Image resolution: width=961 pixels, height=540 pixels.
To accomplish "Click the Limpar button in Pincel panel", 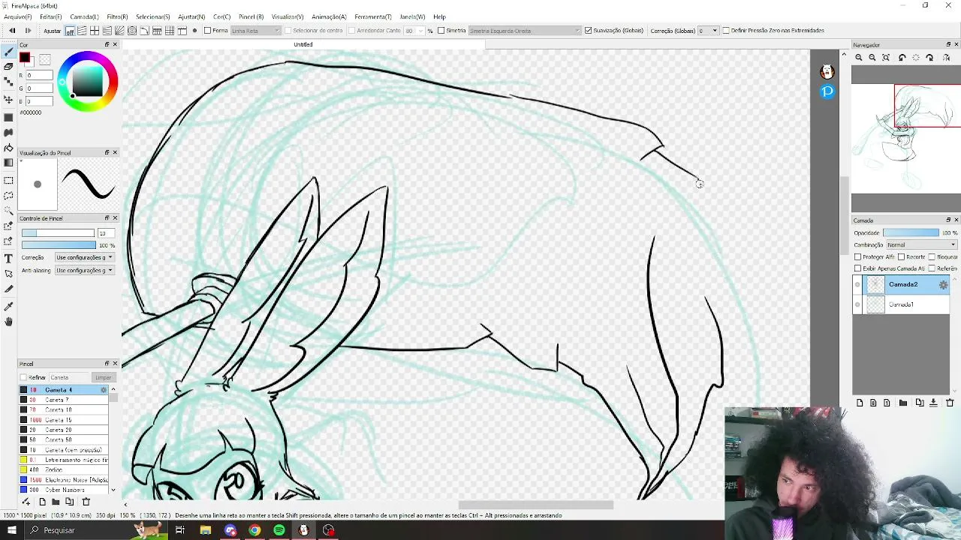I will (103, 377).
